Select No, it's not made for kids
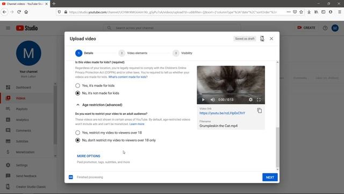Screen dimensions: 344x194 [x=77, y=93]
